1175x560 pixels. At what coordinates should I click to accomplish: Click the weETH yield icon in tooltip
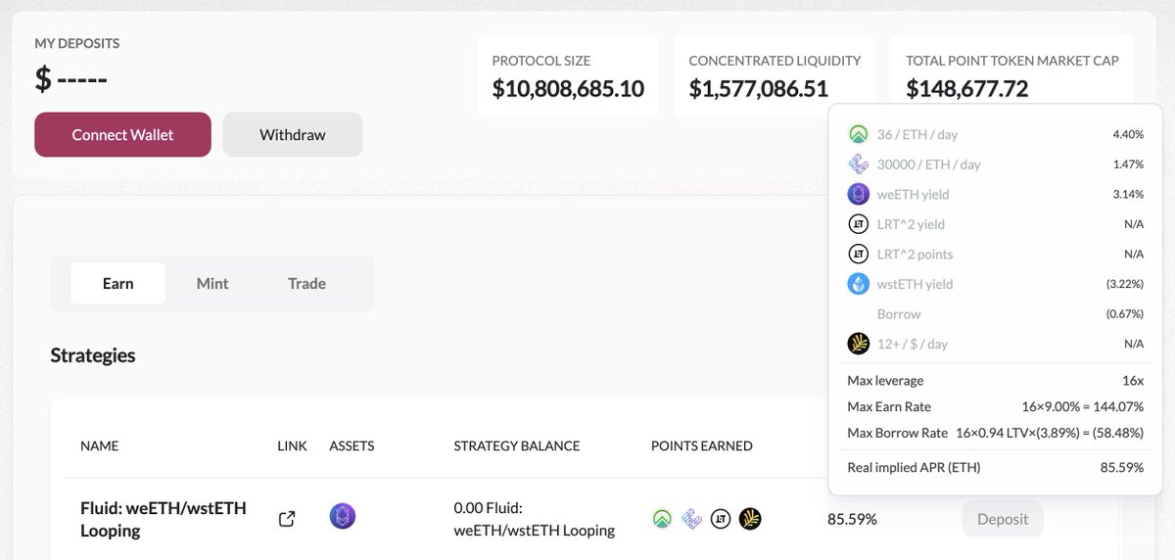859,194
